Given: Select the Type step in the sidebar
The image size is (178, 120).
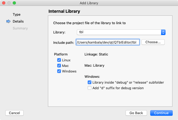Looking at the screenshot, I should coord(16,15).
